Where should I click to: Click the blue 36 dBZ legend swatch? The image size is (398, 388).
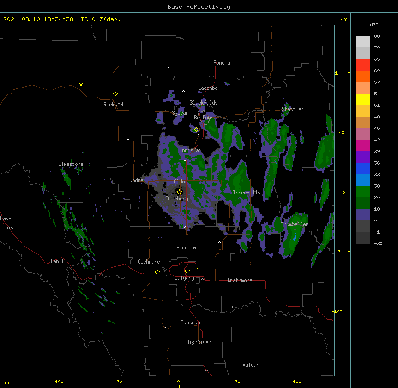point(363,168)
